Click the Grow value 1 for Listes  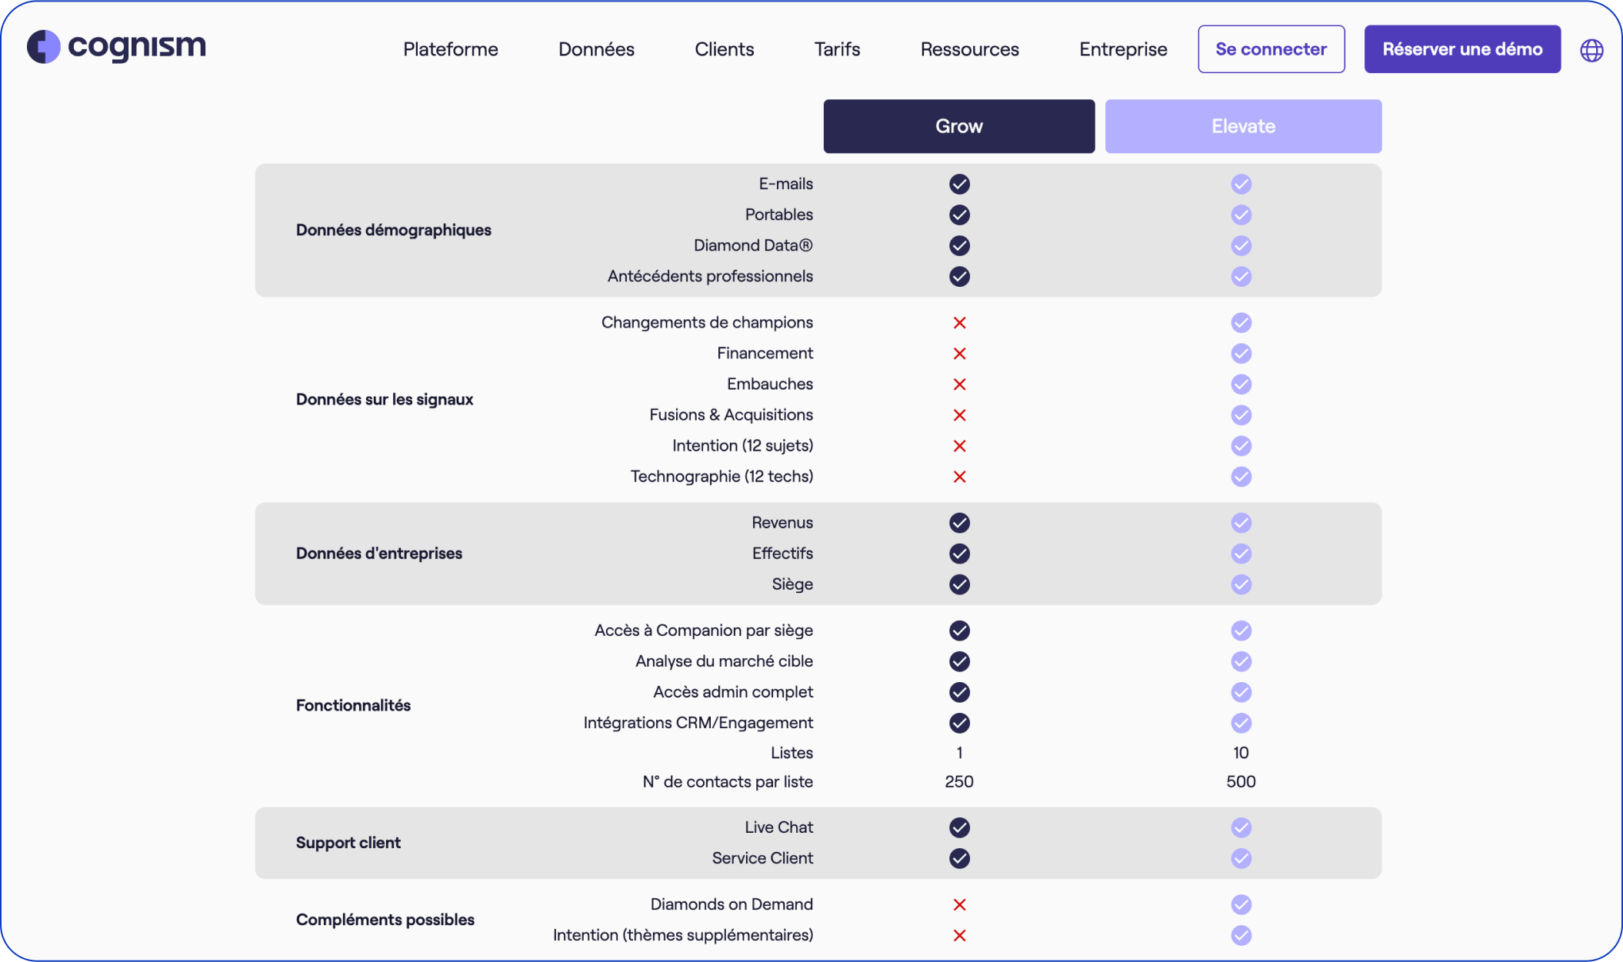[x=959, y=753]
